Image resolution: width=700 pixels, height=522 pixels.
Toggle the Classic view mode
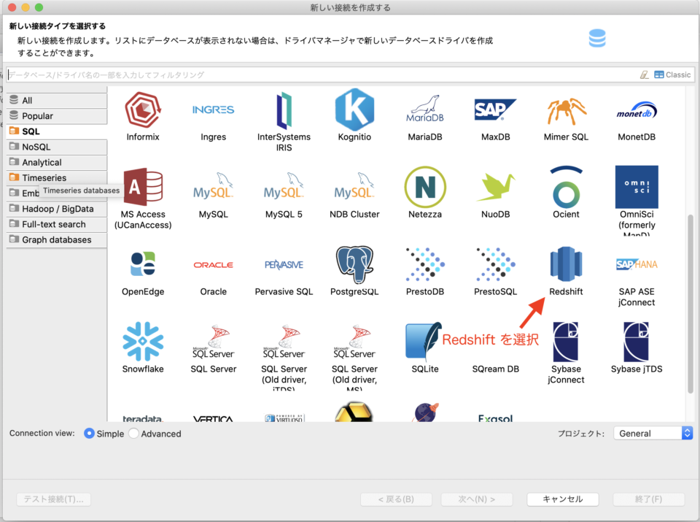pyautogui.click(x=672, y=74)
